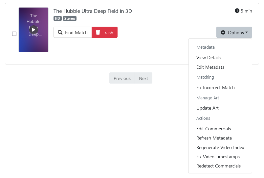Click the gear icon in Options

(223, 33)
